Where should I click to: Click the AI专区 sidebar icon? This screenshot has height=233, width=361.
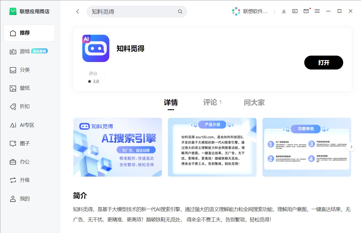[13, 125]
